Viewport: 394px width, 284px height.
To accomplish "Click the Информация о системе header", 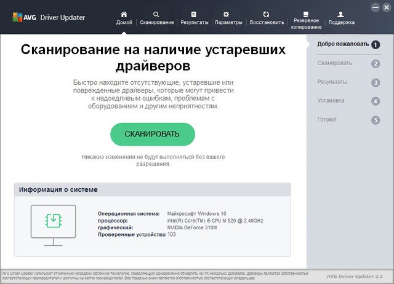I will (58, 189).
